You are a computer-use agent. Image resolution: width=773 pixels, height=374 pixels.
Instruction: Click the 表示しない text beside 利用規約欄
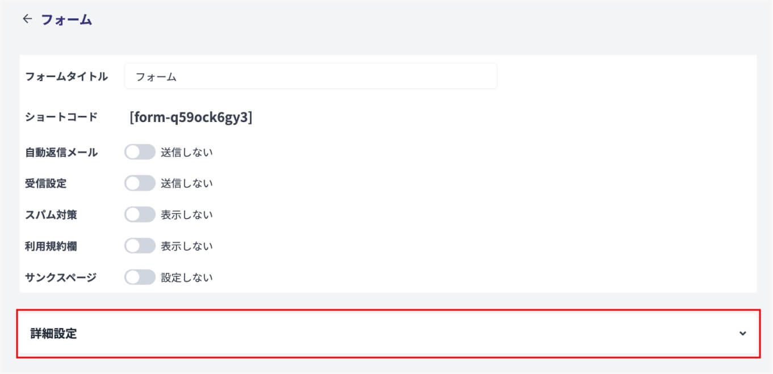(x=186, y=246)
